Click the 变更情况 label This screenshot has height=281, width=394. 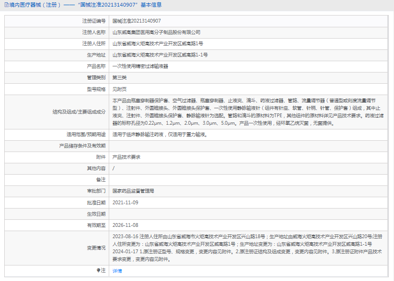tap(96, 248)
